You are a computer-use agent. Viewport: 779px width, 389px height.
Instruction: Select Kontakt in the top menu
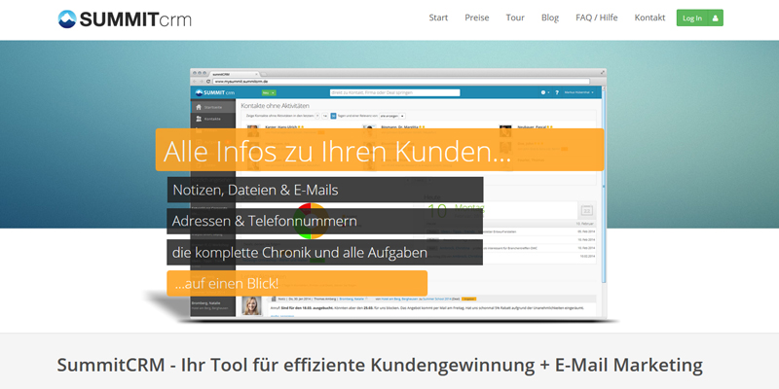649,18
